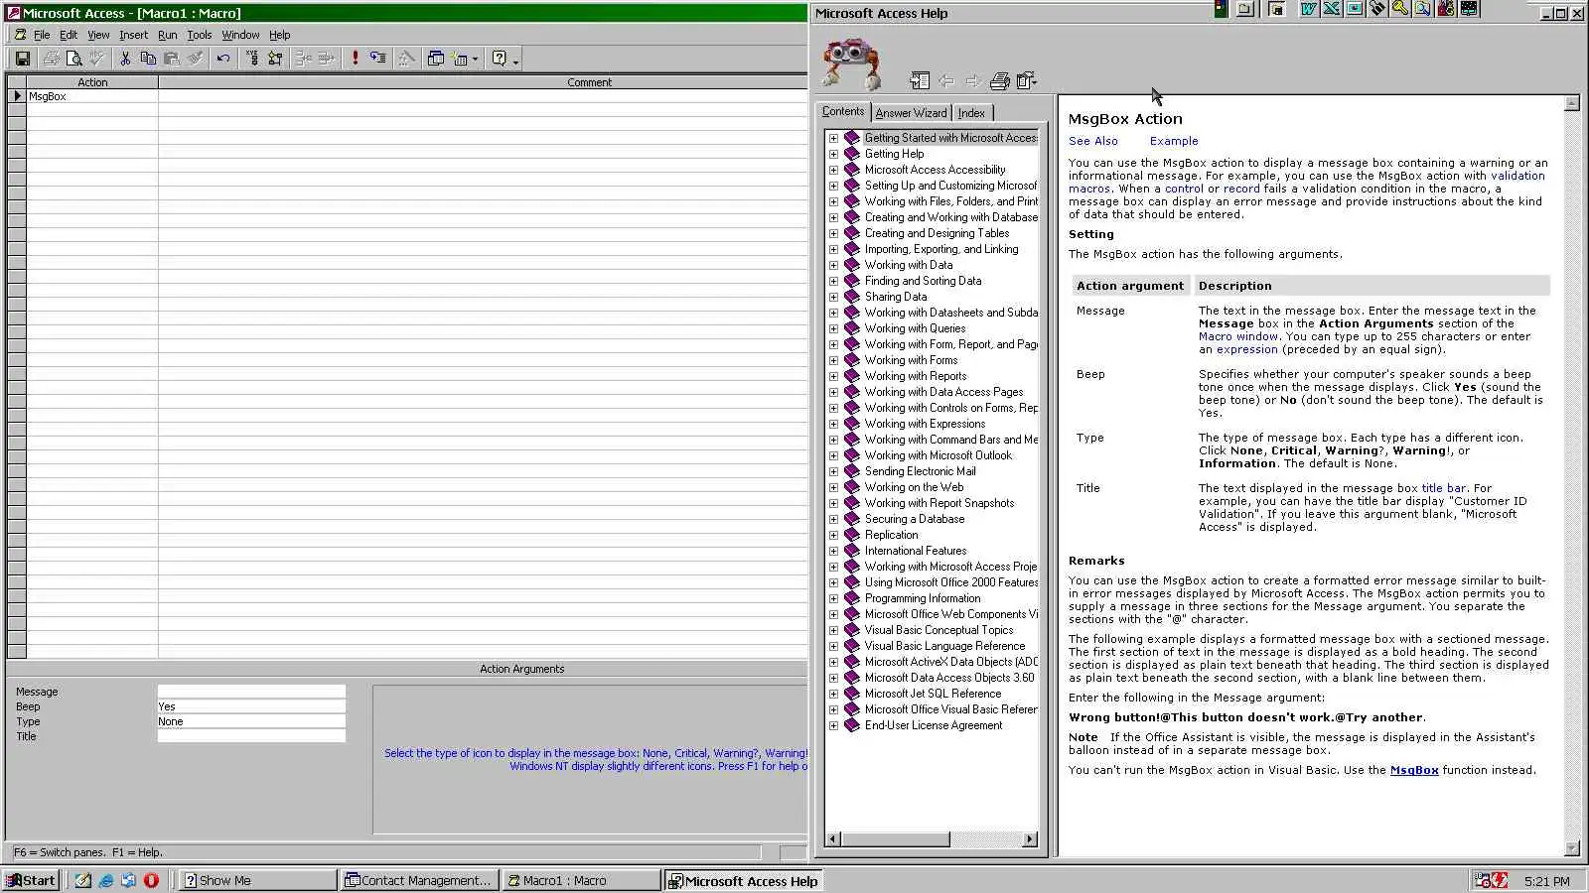Hide the help navigation pane tabs
Image resolution: width=1589 pixels, height=893 pixels.
point(920,81)
